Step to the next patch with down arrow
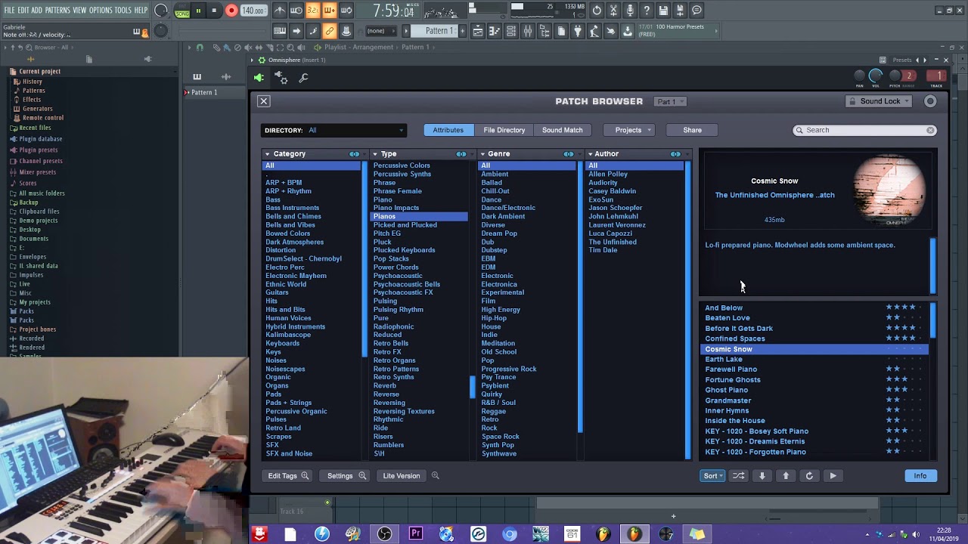Image resolution: width=968 pixels, height=544 pixels. pos(762,476)
